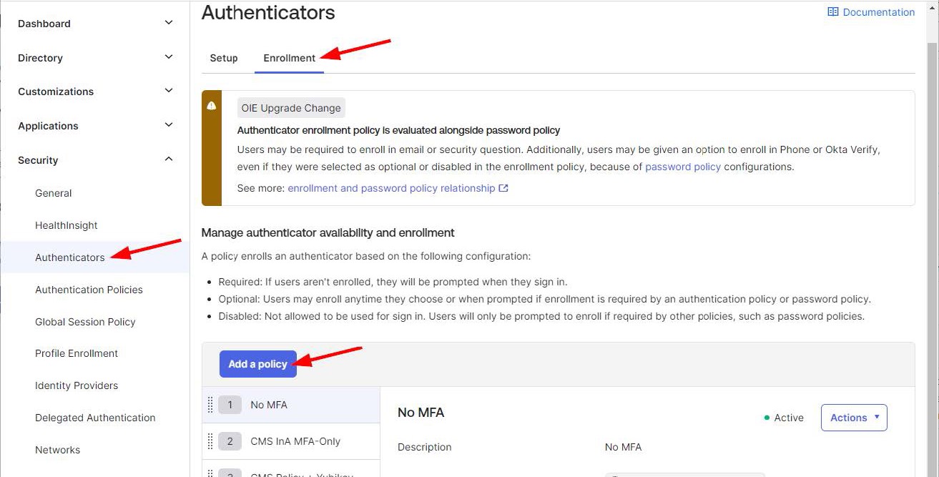This screenshot has height=477, width=939.
Task: Open the password policy link
Action: pyautogui.click(x=683, y=167)
